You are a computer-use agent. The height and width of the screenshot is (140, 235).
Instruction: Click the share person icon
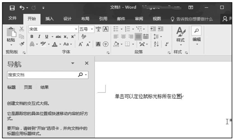click(x=225, y=19)
